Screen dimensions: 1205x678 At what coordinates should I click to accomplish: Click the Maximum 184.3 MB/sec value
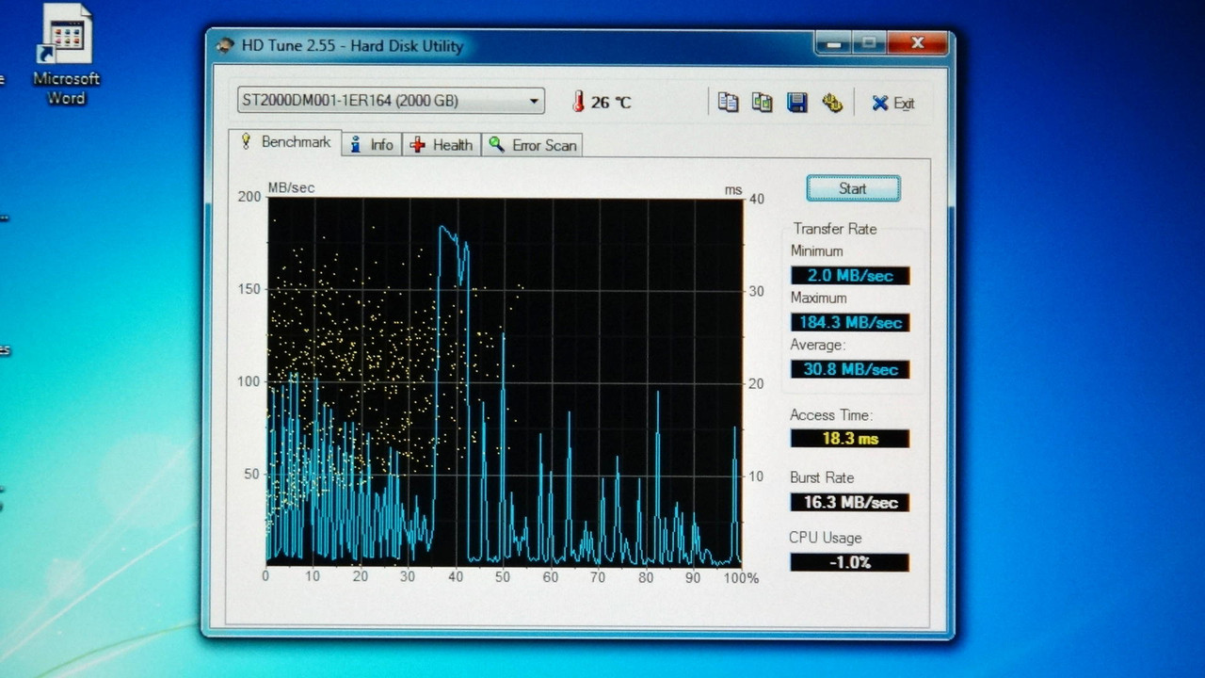coord(850,323)
